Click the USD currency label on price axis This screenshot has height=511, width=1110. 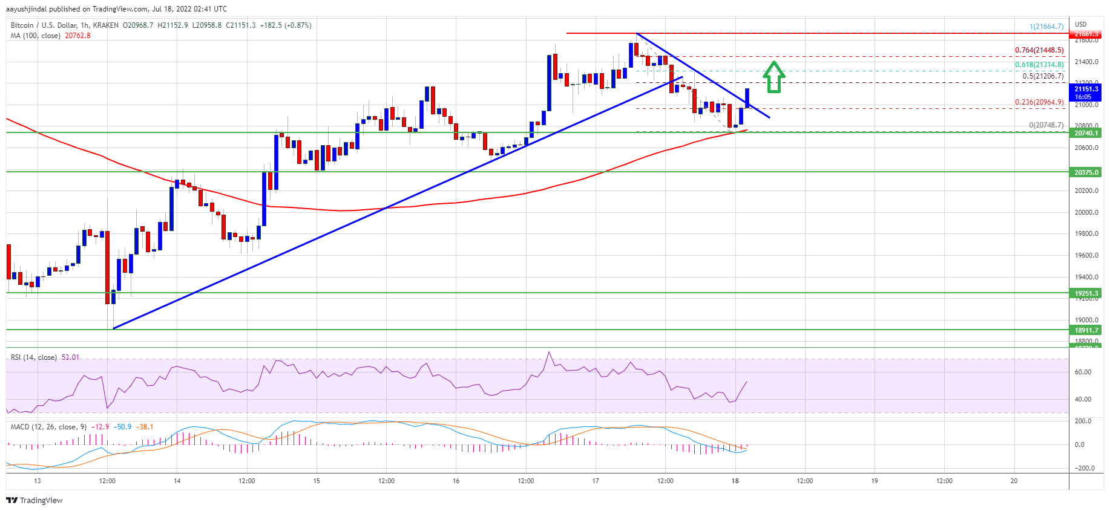point(1081,24)
